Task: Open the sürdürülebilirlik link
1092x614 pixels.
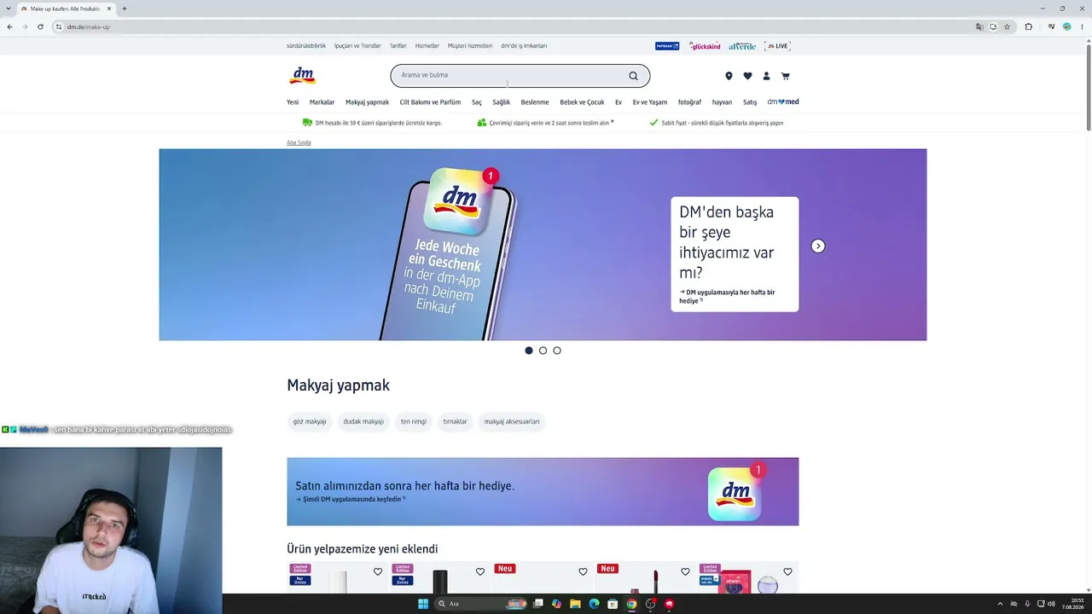Action: pyautogui.click(x=306, y=46)
